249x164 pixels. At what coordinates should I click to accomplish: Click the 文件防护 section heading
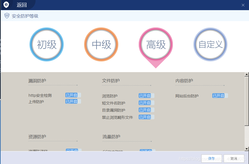pos(111,81)
